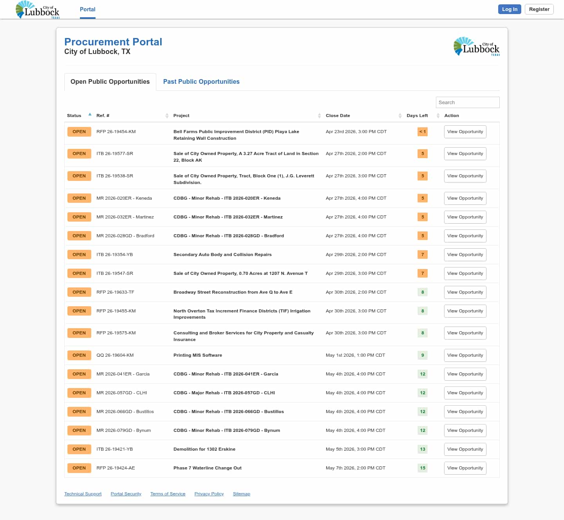Open the Portal navigation tab
This screenshot has height=520, width=564.
pyautogui.click(x=87, y=9)
